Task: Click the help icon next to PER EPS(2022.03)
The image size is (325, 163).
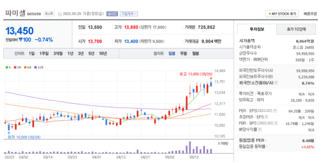Action: (275, 111)
